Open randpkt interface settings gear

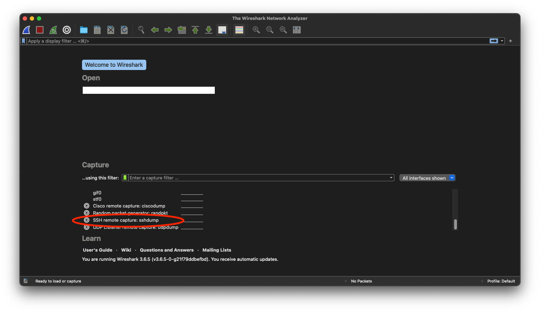pos(87,213)
